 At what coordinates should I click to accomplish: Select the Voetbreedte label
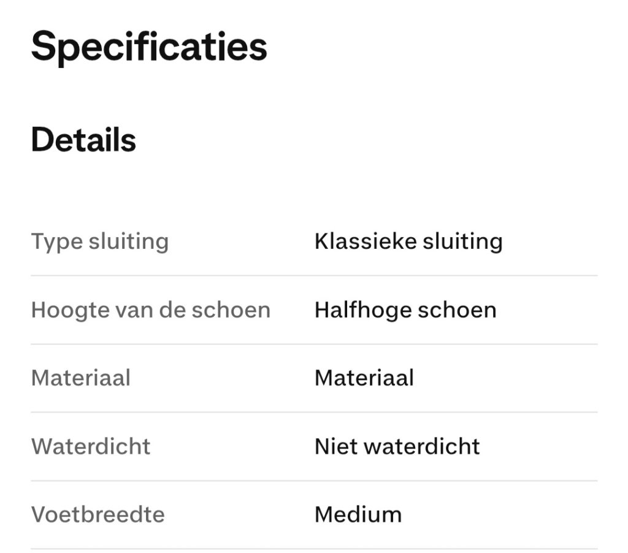point(98,514)
